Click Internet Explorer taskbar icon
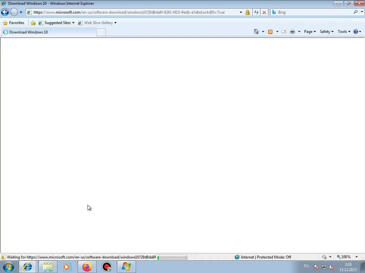 [28, 267]
